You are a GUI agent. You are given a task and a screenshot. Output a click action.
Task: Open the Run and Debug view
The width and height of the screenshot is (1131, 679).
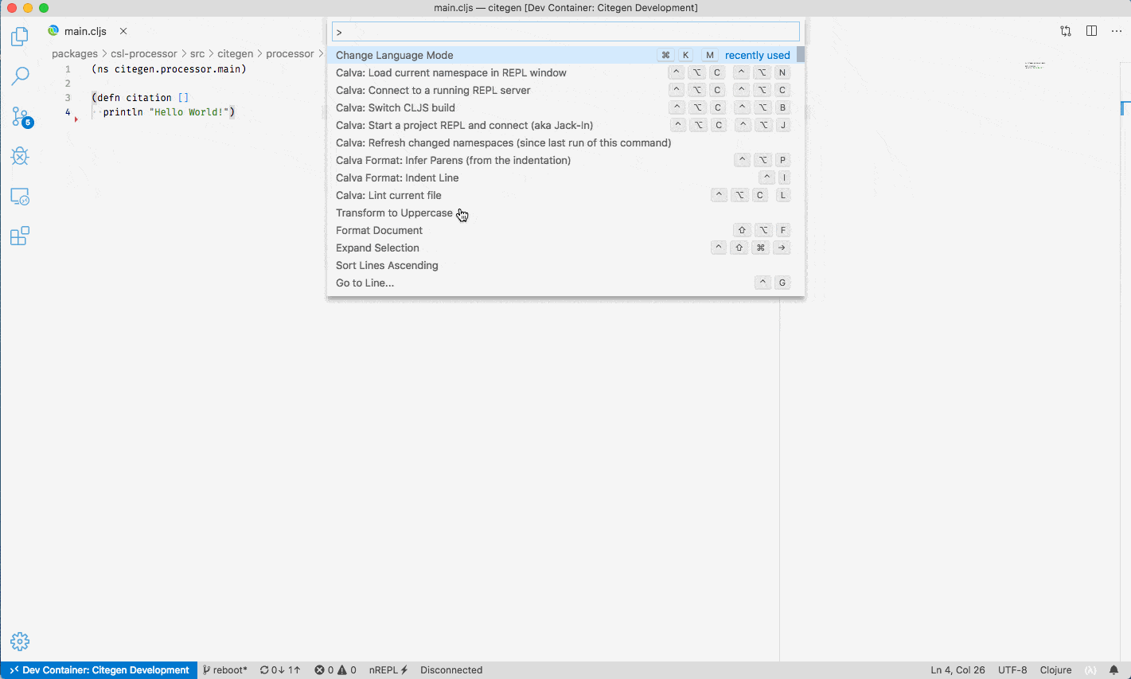[x=20, y=156]
